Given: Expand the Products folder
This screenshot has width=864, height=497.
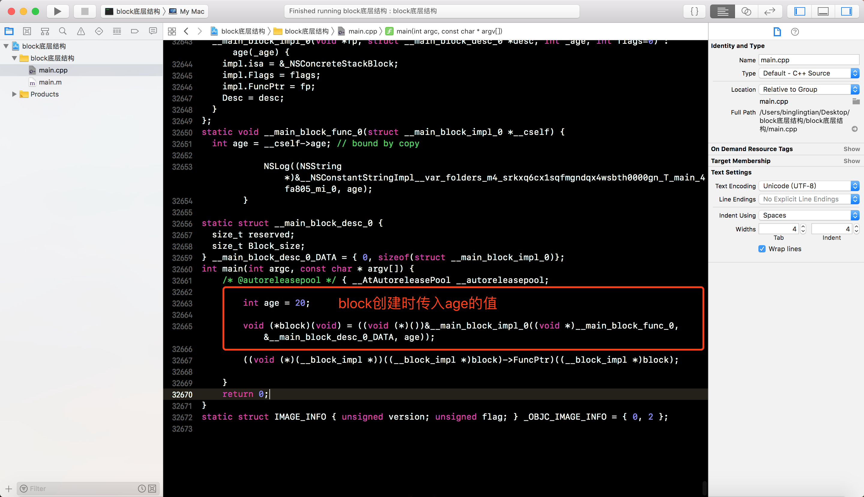Looking at the screenshot, I should (x=14, y=94).
